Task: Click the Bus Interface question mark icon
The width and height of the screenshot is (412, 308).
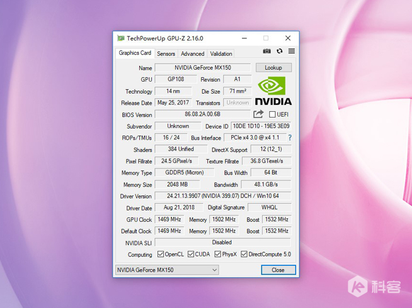Action: tap(290, 138)
